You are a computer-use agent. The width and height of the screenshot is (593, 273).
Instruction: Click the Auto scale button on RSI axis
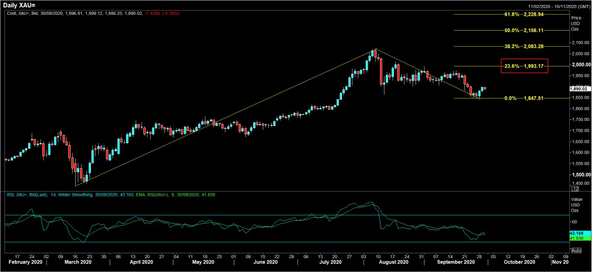575,250
